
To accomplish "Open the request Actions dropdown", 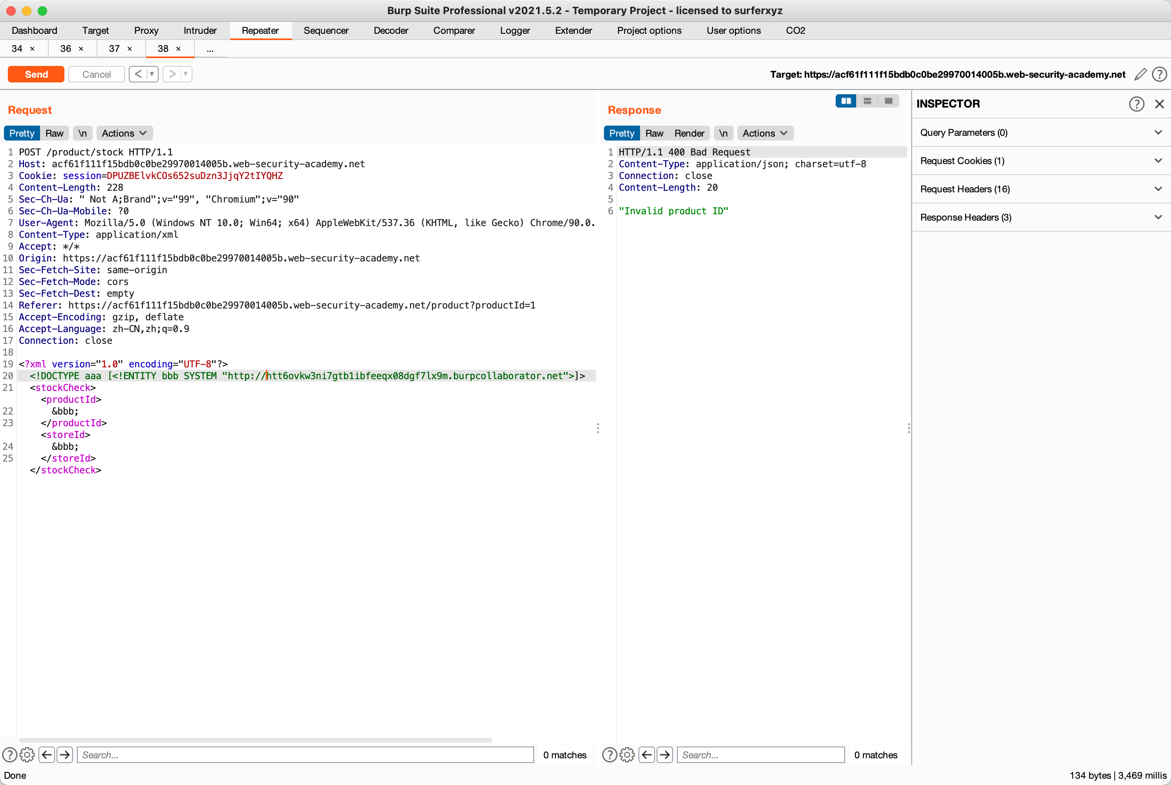I will 124,133.
